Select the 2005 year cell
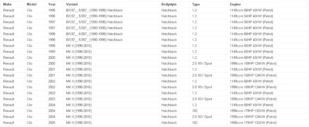The image size is (309, 127). point(52,123)
